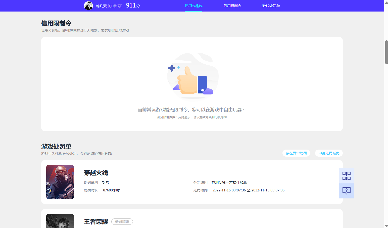389x228 pixels.
Task: Open the 穿越火线 game thumbnail
Action: [x=60, y=182]
